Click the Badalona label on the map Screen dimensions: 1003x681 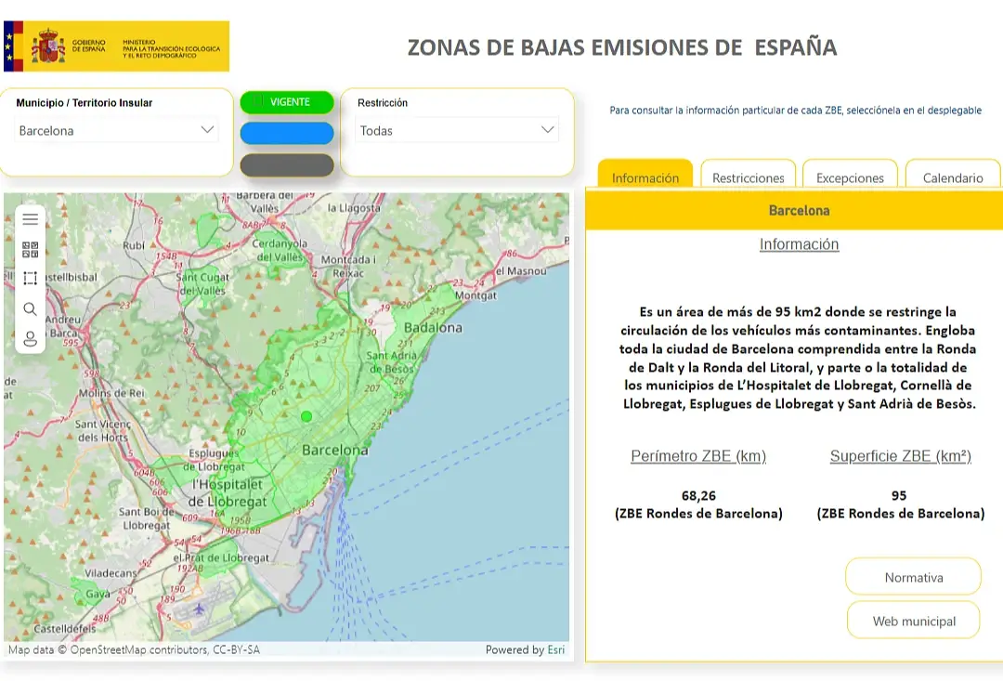pyautogui.click(x=433, y=328)
